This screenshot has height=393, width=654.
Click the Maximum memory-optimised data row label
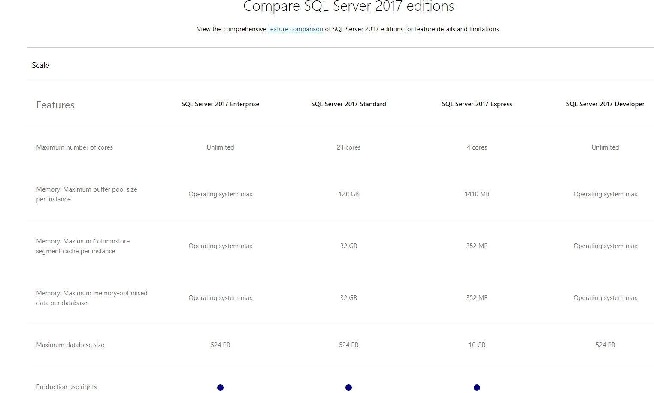coord(91,298)
